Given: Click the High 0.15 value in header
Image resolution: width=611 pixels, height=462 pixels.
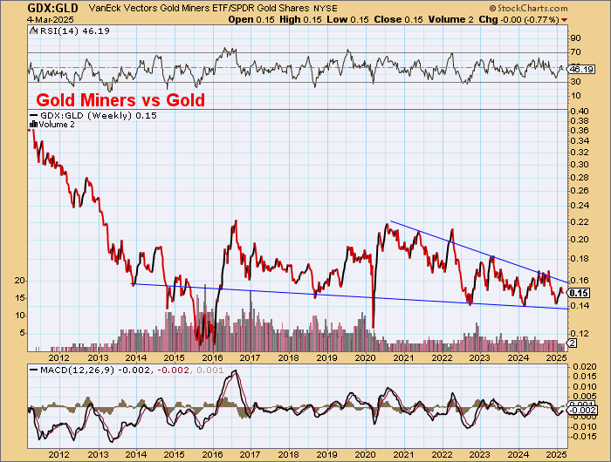Looking at the screenshot, I should [x=300, y=19].
